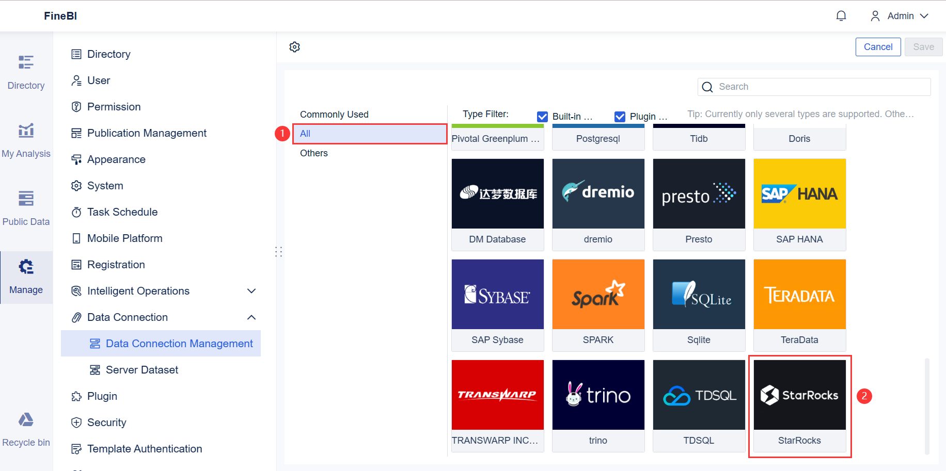The height and width of the screenshot is (471, 946).
Task: Expand the Intelligent Operations menu
Action: 251,291
